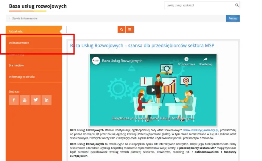Focus the 'Jakiej usługi szukasz?' search field
This screenshot has width=262, height=161.
click(x=200, y=5)
